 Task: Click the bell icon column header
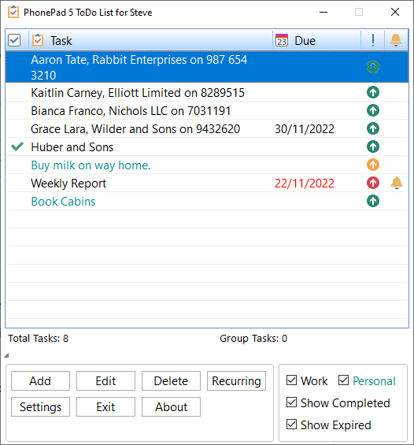click(396, 40)
